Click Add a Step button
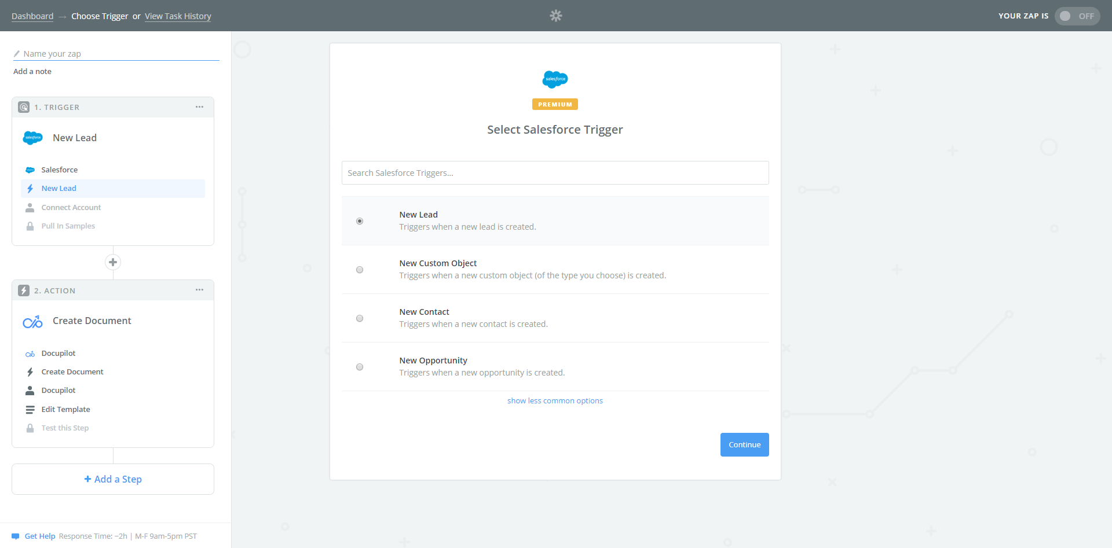The image size is (1112, 548). (113, 479)
